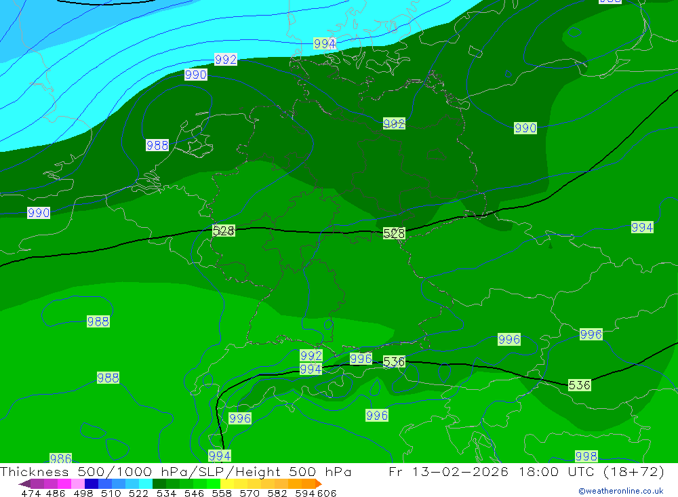Click the '988' isobar label beside the Dutch coast
Viewport: 678px width, 497px height.
pyautogui.click(x=157, y=145)
